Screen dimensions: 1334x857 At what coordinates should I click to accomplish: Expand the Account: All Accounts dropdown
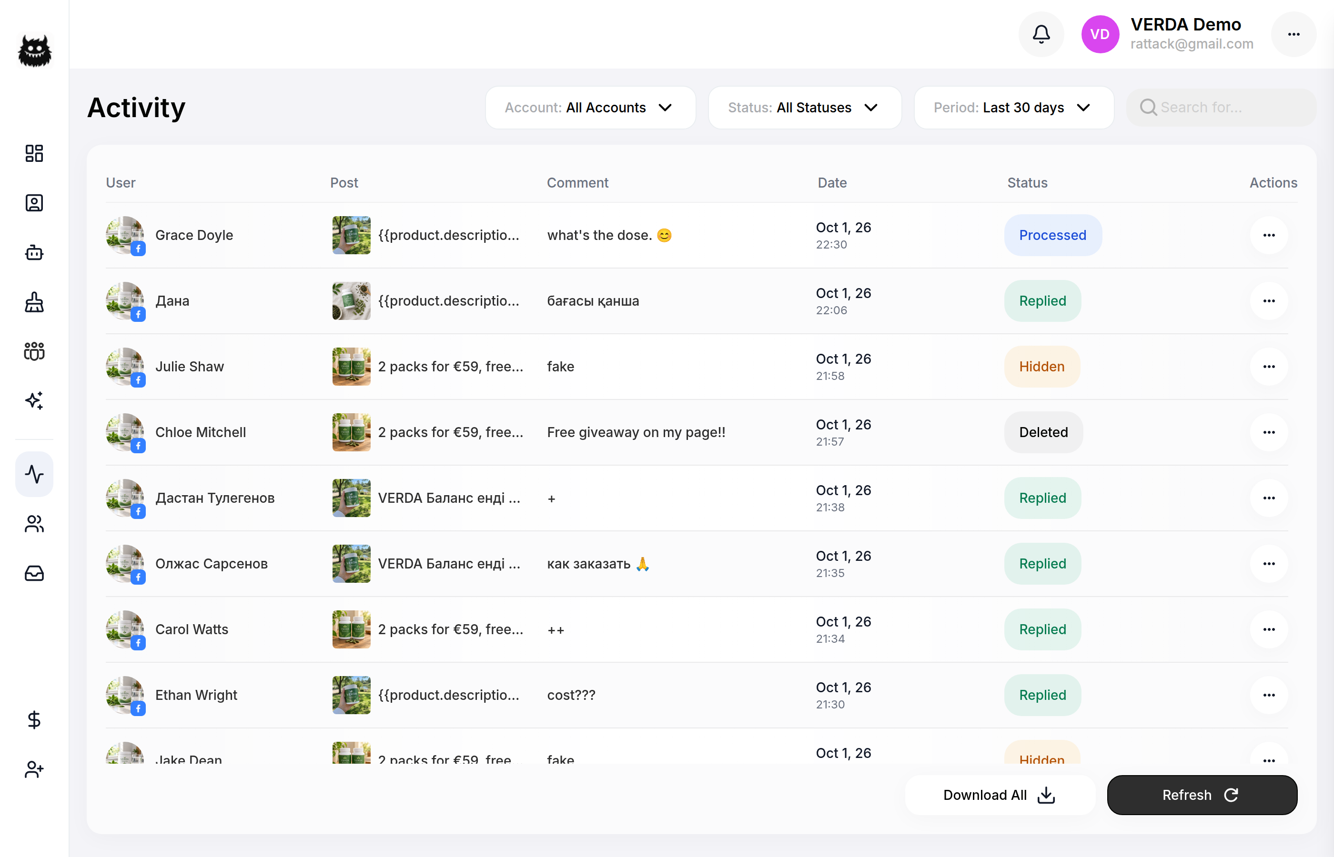(590, 108)
